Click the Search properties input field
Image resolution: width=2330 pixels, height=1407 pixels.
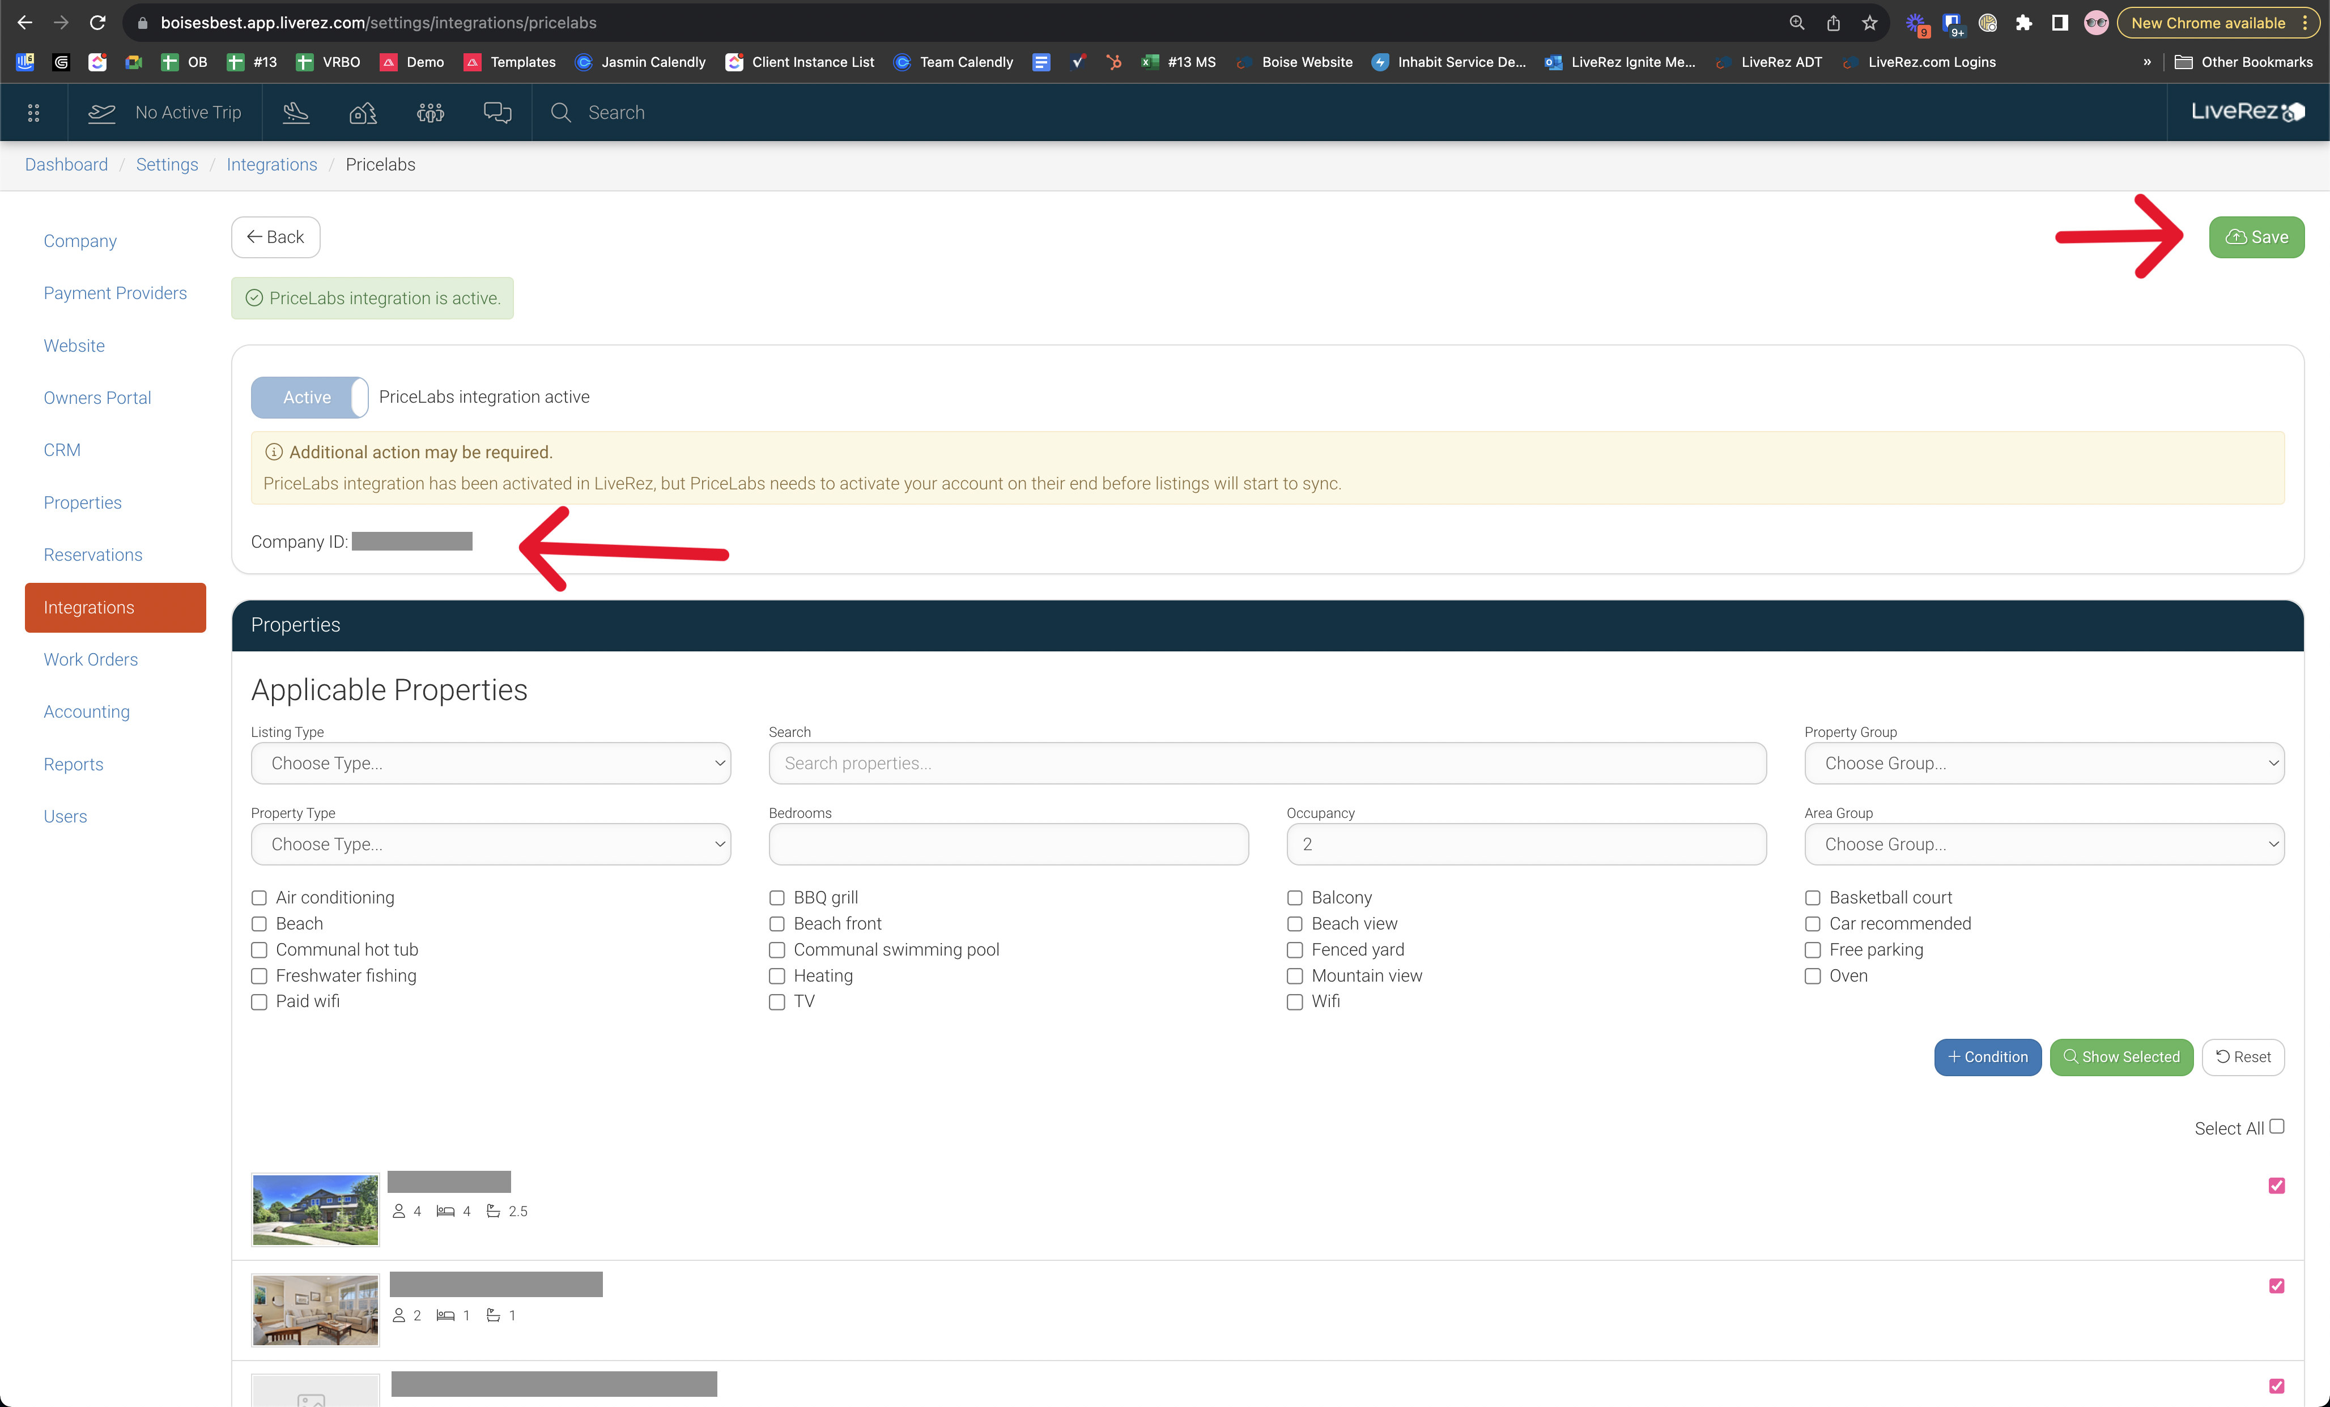click(x=1267, y=763)
